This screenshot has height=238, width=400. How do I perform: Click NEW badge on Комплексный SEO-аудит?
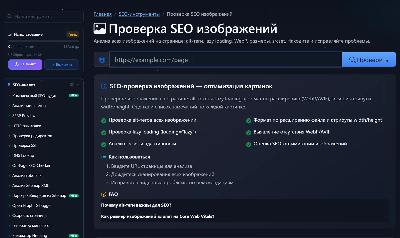74,95
